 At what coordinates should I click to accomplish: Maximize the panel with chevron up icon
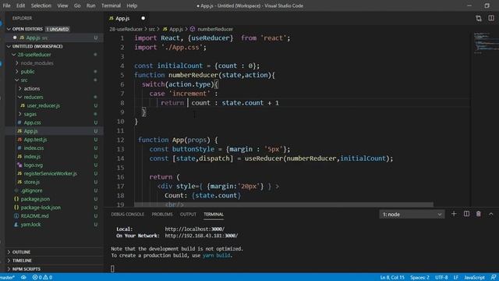click(490, 214)
